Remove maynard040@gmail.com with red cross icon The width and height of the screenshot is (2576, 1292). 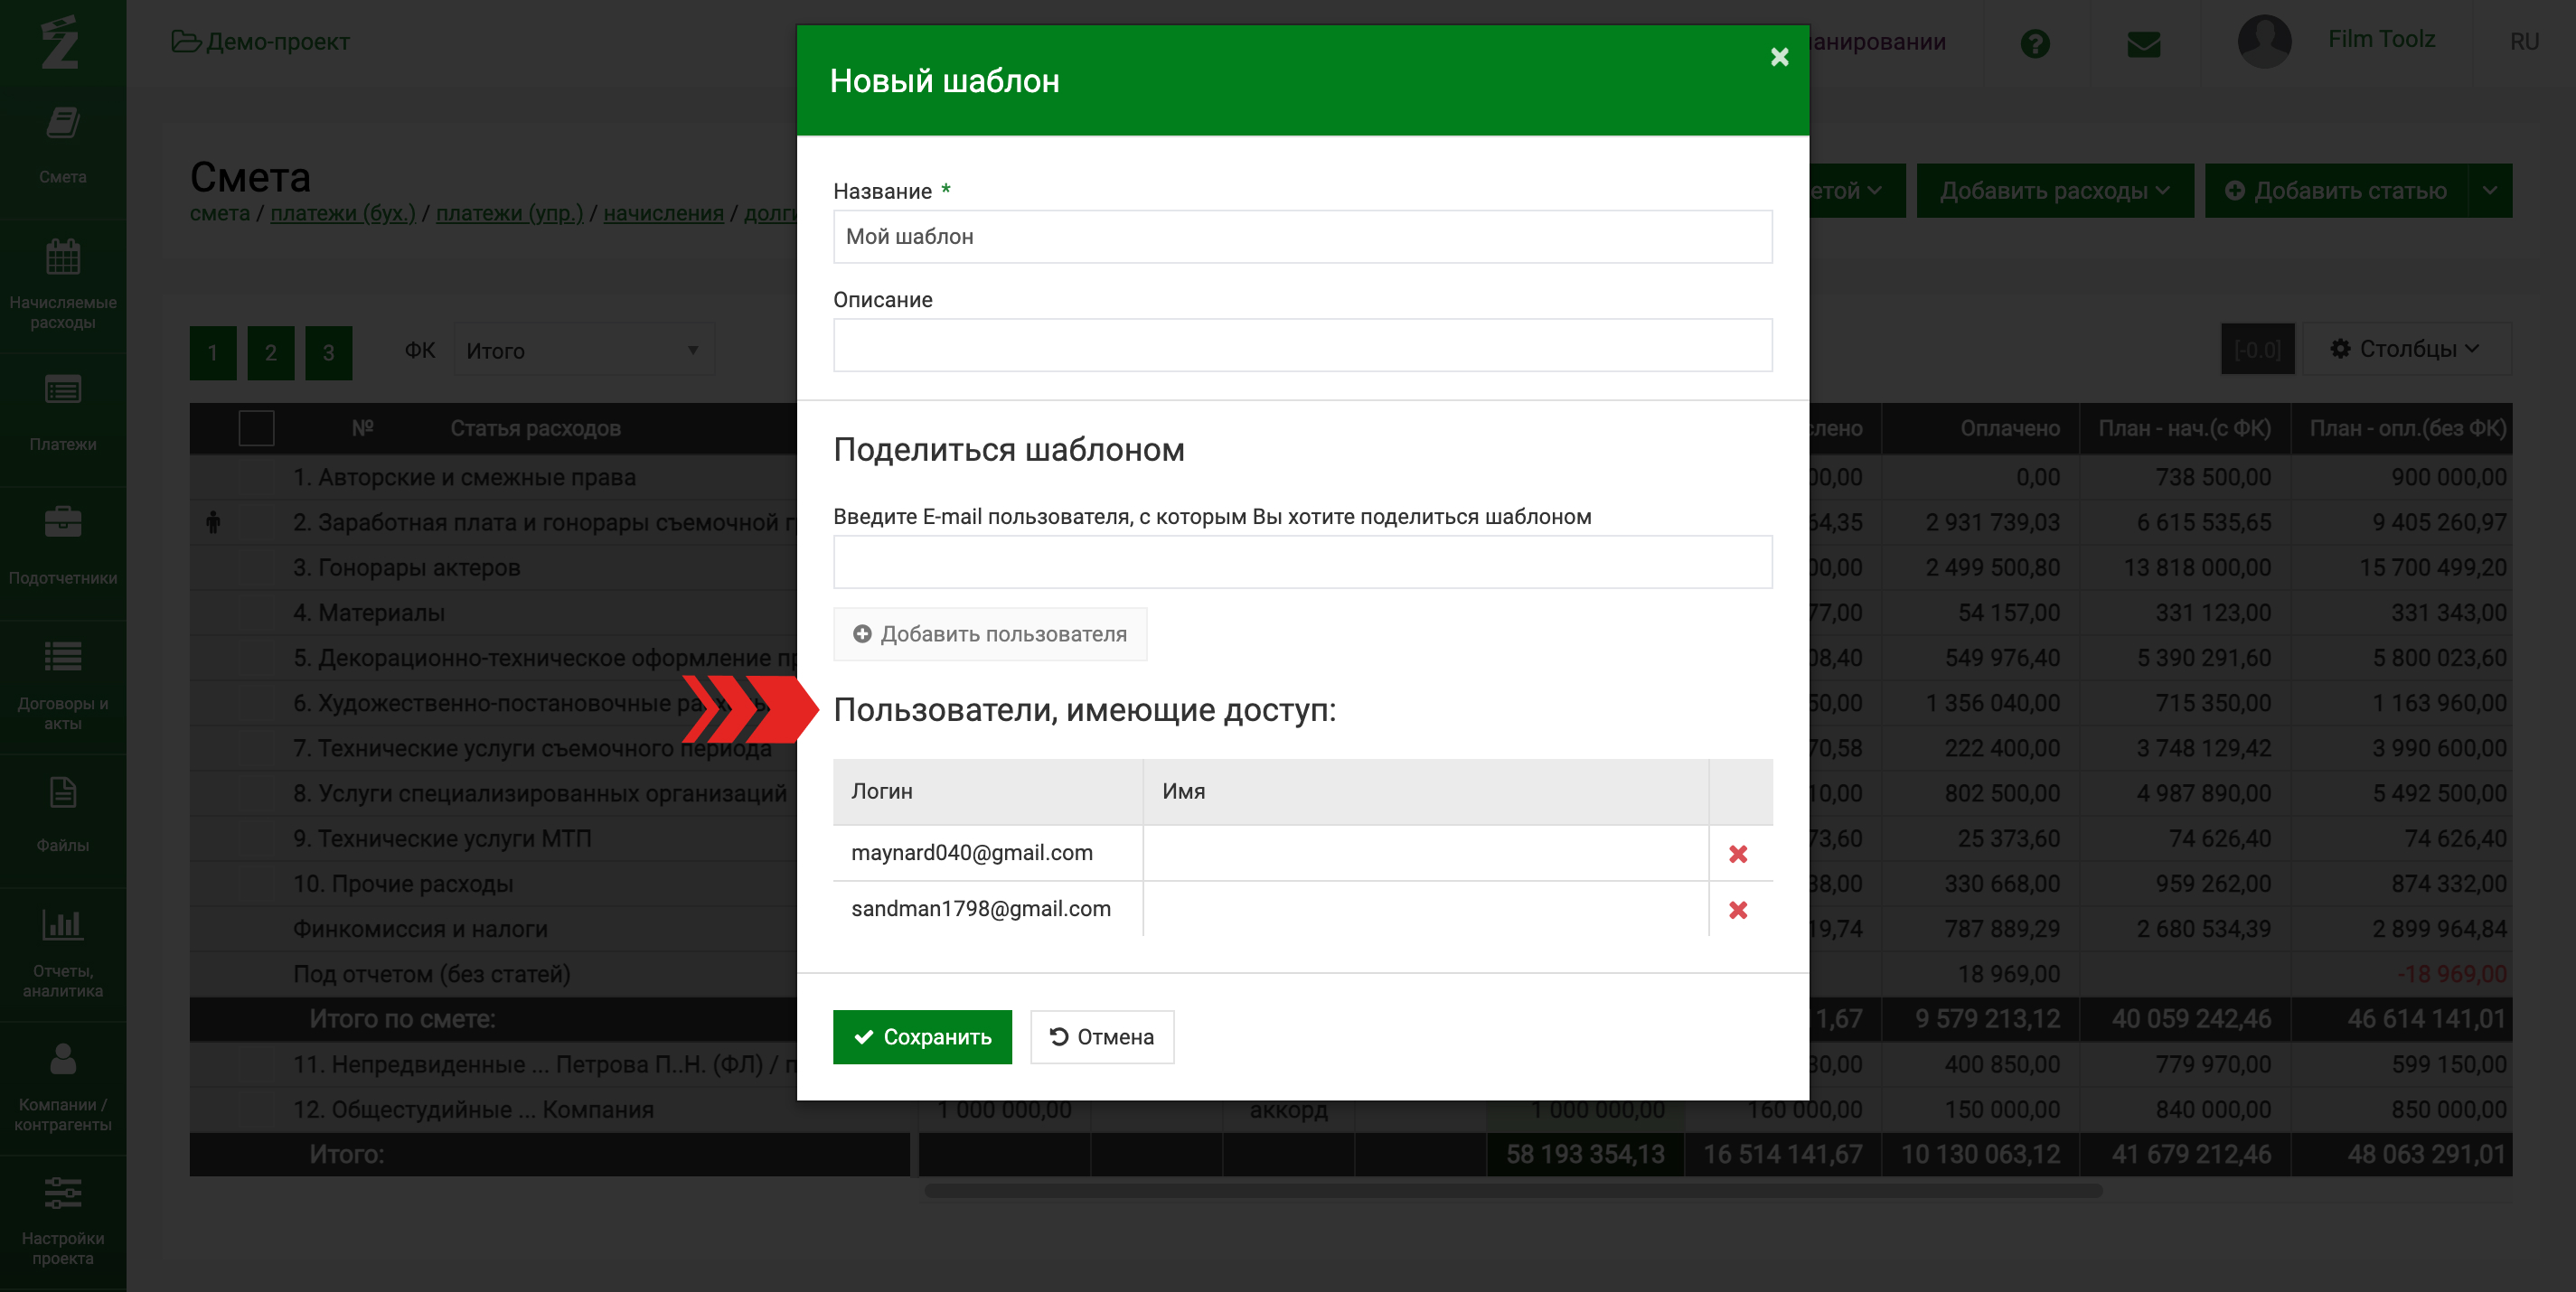[1738, 853]
